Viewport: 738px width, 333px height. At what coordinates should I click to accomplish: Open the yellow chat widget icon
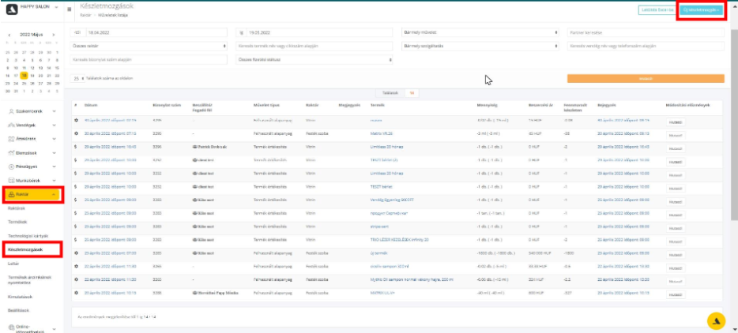[x=716, y=320]
